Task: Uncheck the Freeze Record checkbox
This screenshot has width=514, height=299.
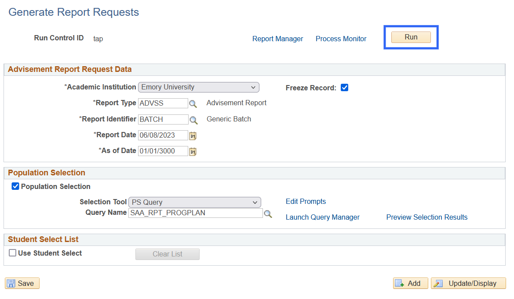Action: pos(345,88)
